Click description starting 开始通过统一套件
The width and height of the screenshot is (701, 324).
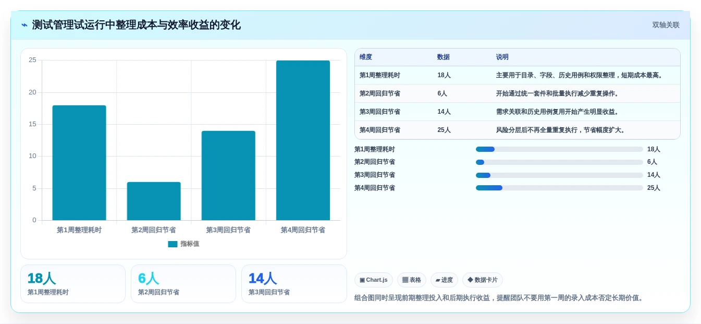coord(557,93)
